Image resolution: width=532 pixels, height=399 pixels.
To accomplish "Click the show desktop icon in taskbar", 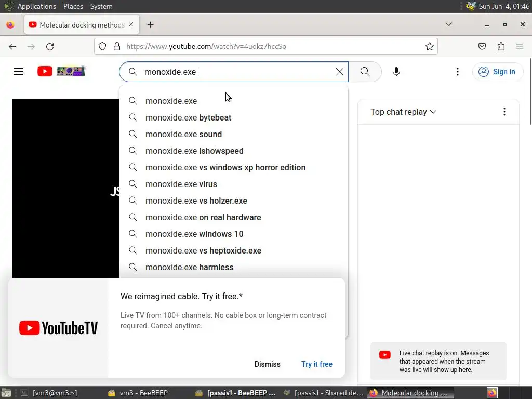I will [x=6, y=393].
